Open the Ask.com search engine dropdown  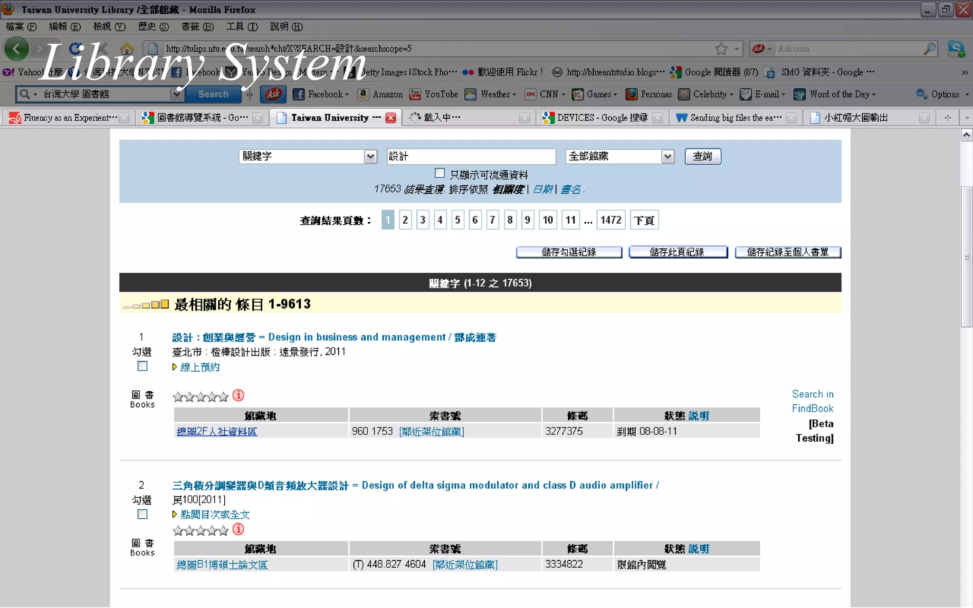coord(762,48)
